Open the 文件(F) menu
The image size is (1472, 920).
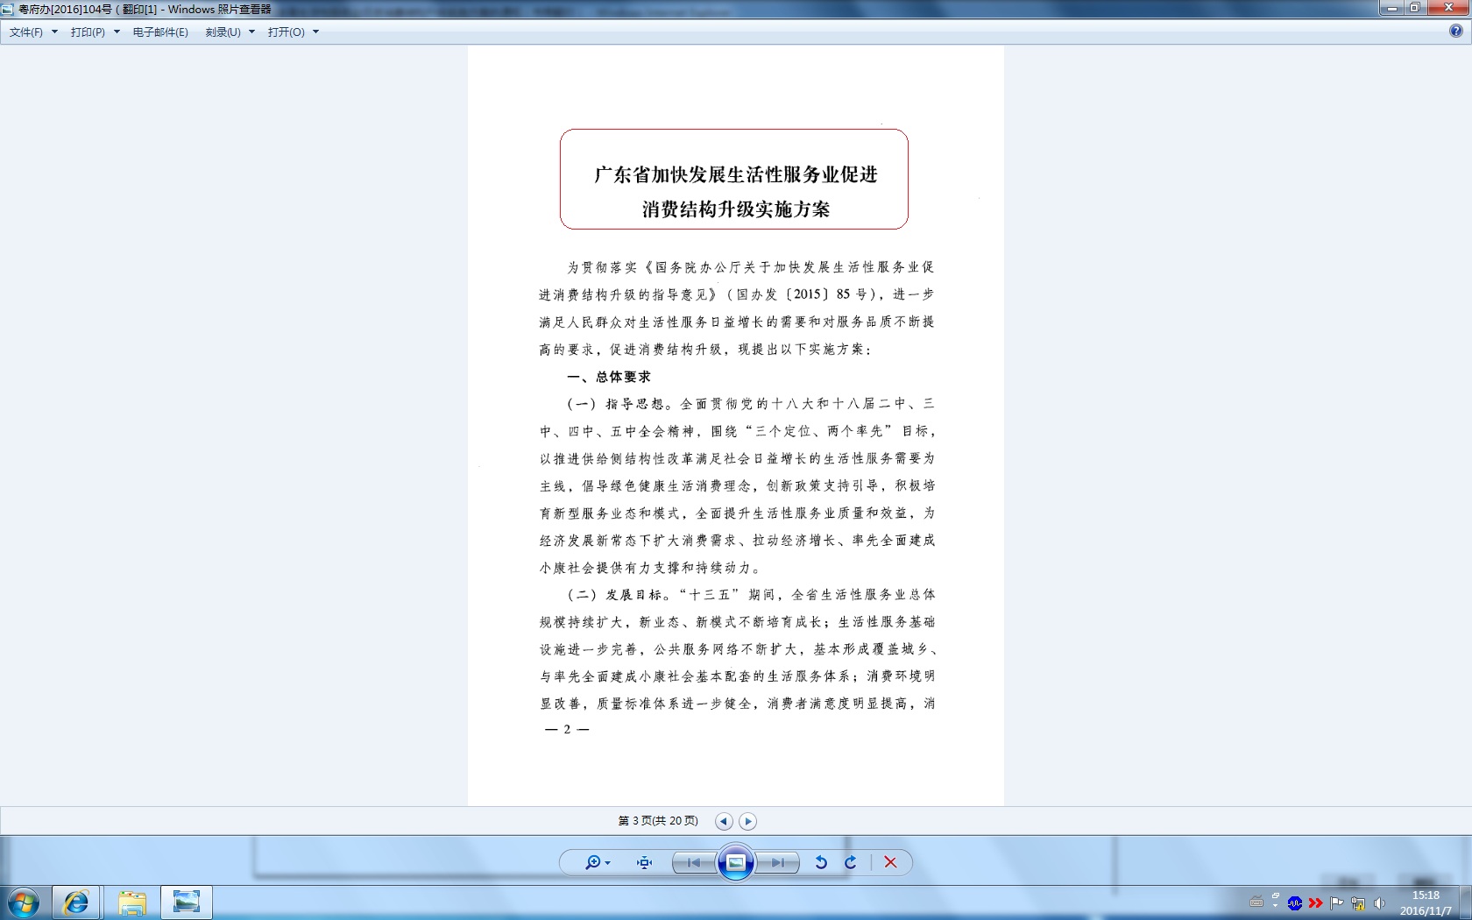coord(32,32)
